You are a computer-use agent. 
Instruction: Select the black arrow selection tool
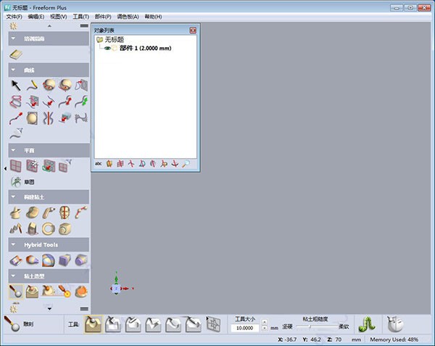(x=16, y=86)
